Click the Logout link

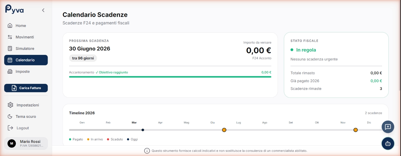(23, 128)
